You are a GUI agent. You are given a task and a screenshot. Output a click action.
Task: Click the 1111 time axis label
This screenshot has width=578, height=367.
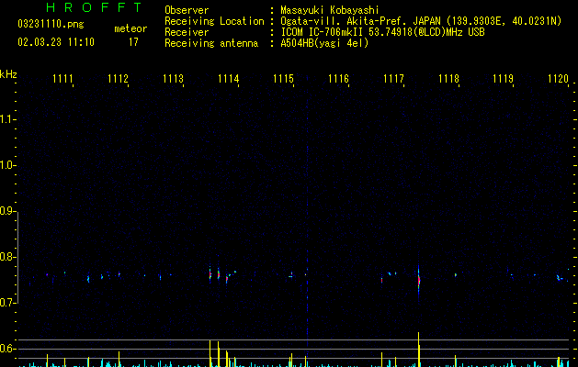[x=62, y=79]
